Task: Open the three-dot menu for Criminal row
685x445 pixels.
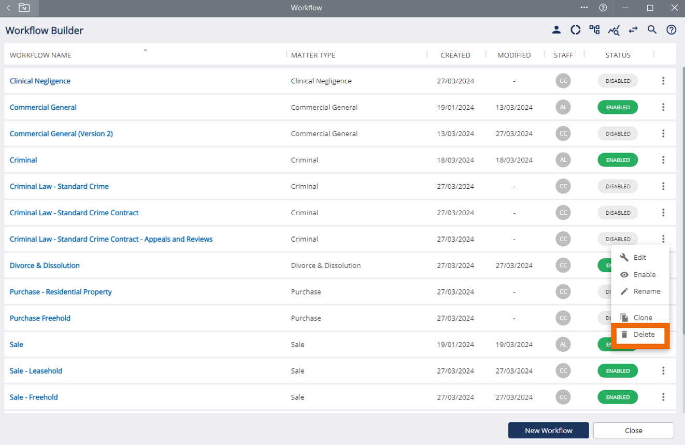Action: 663,160
